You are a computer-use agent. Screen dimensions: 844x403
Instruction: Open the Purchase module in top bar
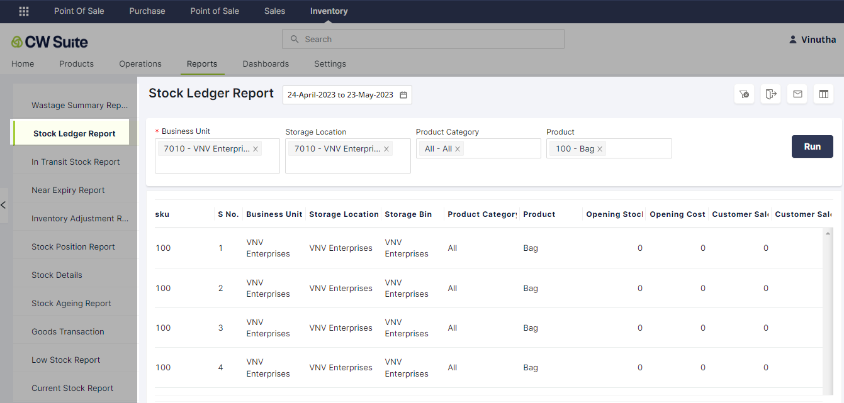(x=147, y=11)
